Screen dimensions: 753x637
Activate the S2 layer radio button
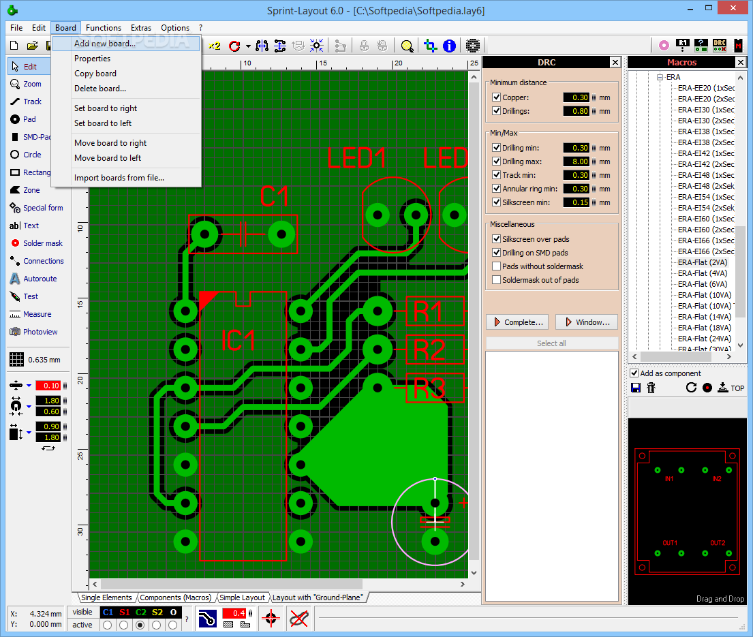157,625
